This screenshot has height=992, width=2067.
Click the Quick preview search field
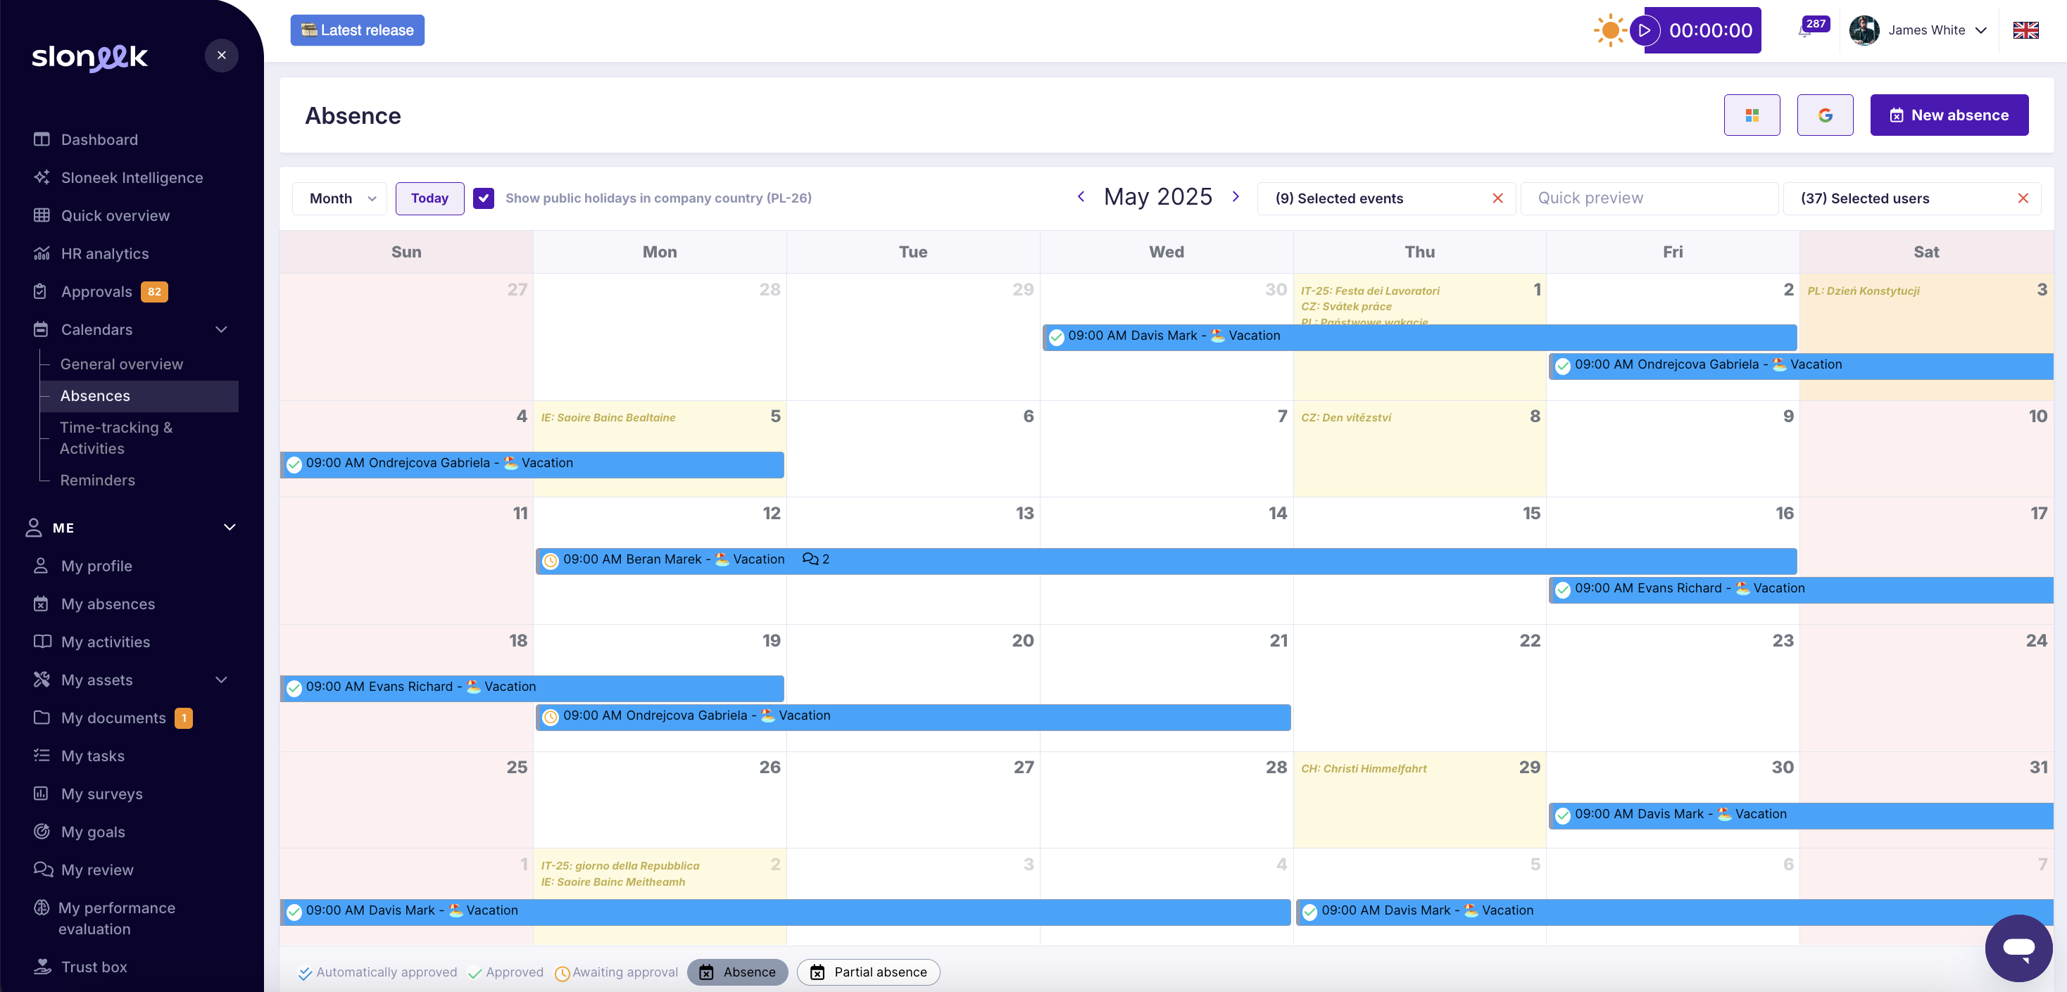pyautogui.click(x=1648, y=198)
